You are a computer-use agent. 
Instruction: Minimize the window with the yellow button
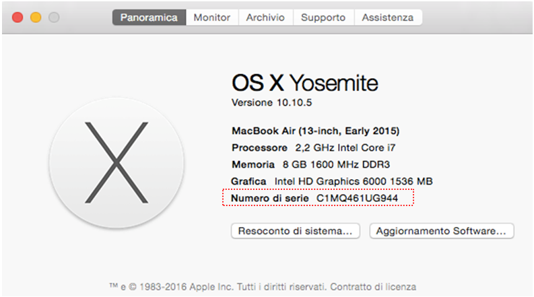point(36,18)
